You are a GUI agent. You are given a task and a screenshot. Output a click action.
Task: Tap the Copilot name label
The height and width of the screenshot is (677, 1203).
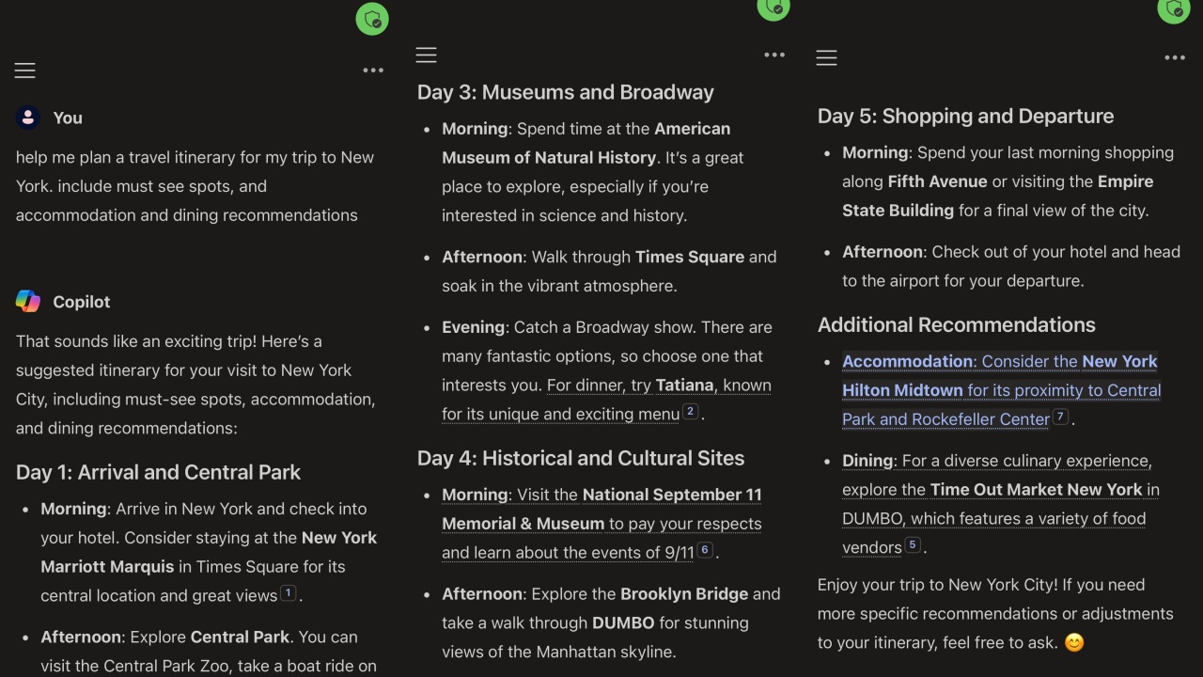click(x=82, y=302)
